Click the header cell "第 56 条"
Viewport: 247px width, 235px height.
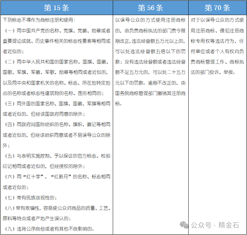151,8
